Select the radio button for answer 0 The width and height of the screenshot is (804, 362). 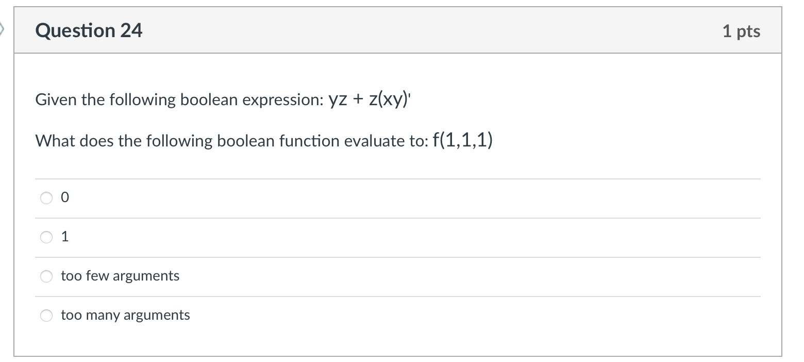pos(47,198)
